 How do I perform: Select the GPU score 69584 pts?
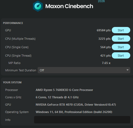(104, 30)
